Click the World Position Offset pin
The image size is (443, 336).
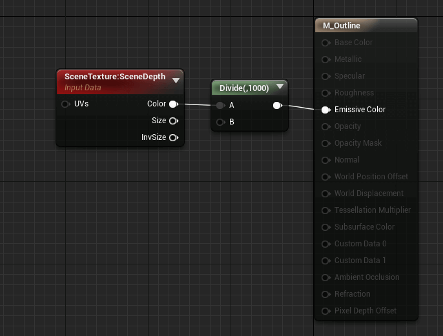click(x=325, y=177)
